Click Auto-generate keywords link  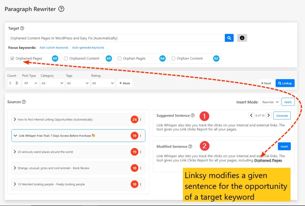(x=88, y=47)
